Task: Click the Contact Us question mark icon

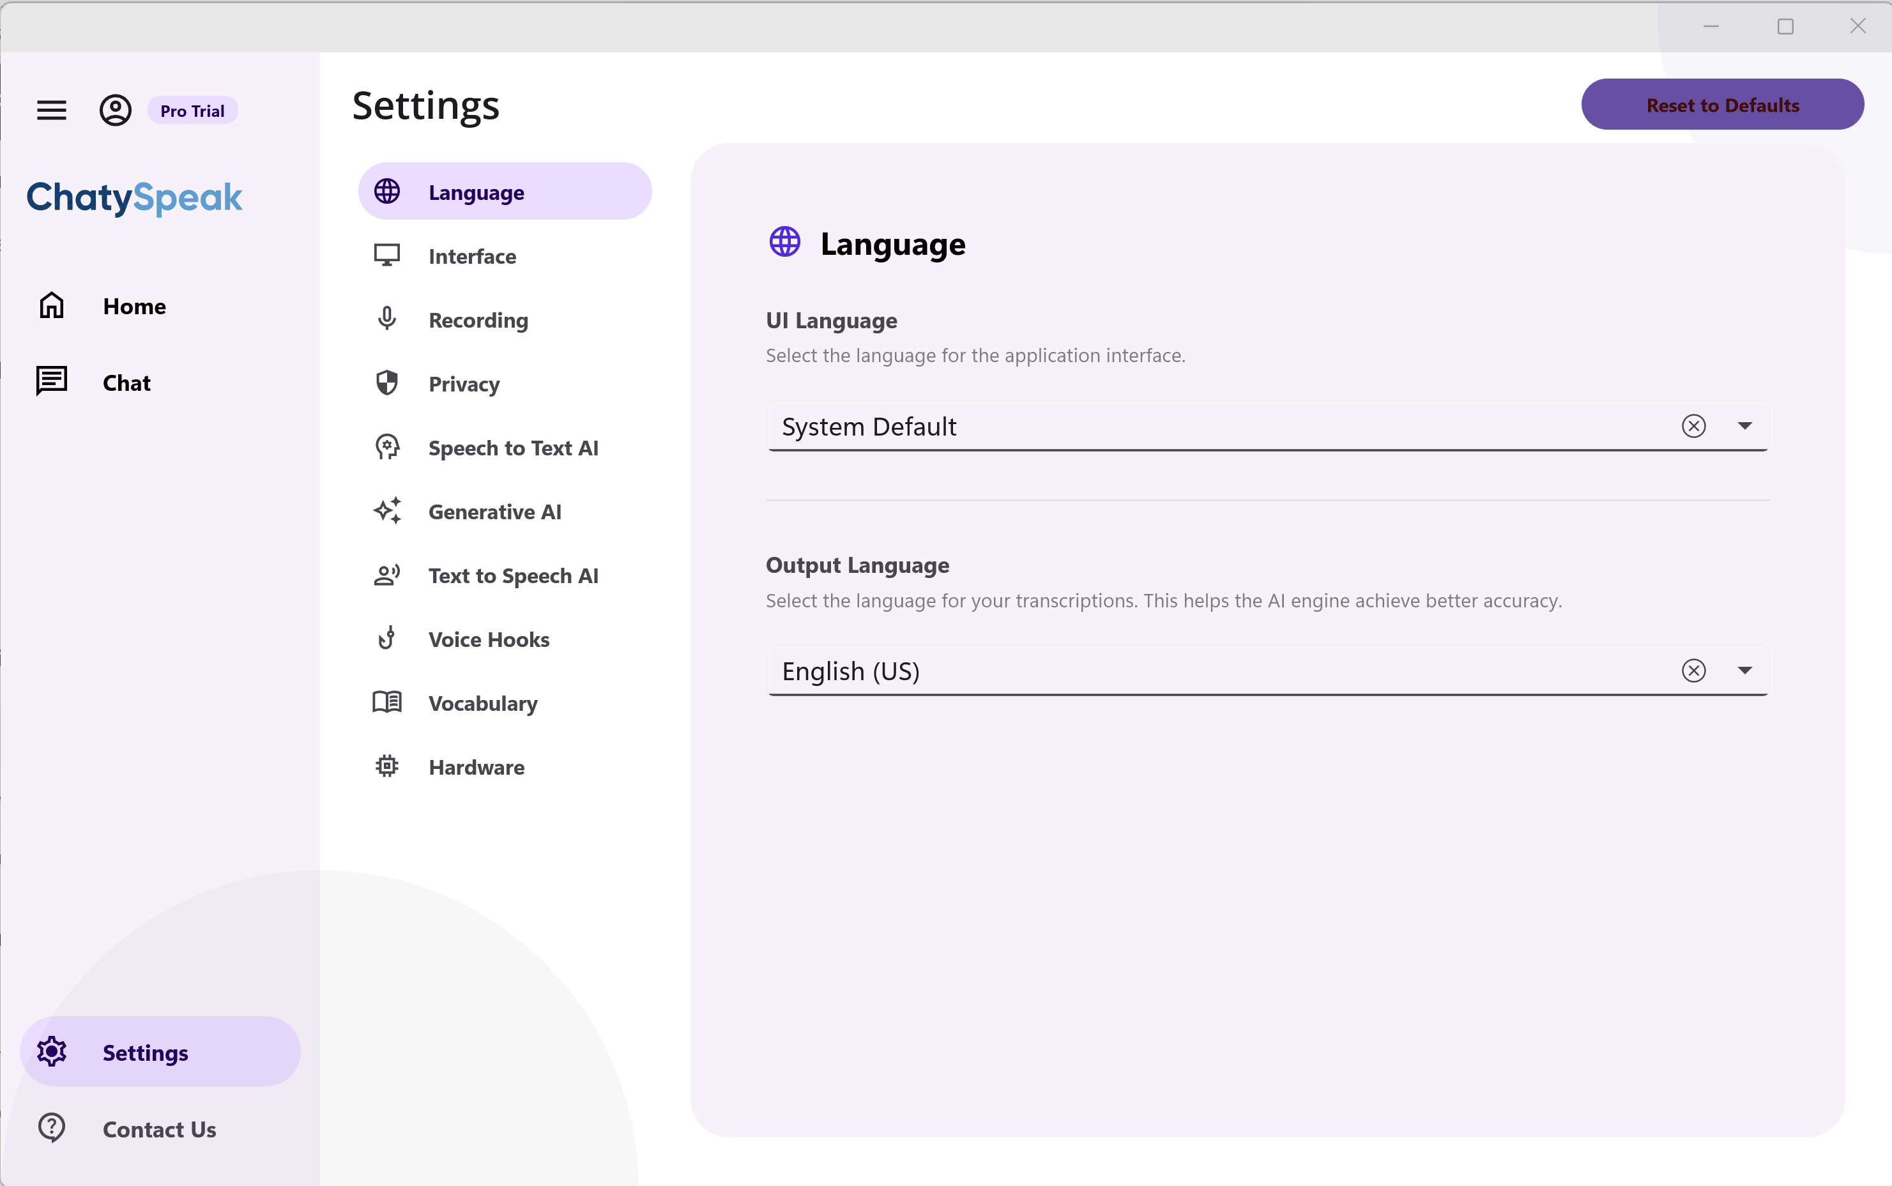Action: (x=52, y=1128)
